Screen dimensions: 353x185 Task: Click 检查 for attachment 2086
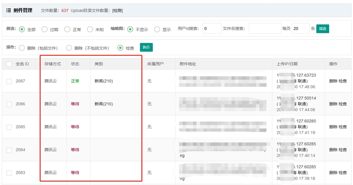(342, 104)
